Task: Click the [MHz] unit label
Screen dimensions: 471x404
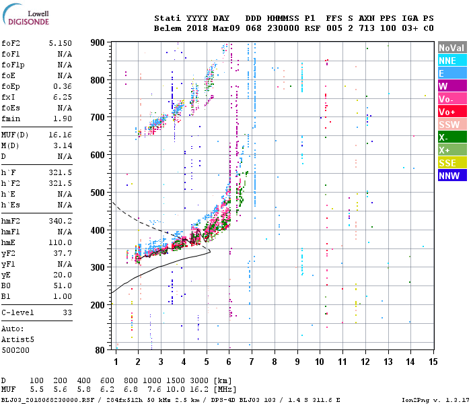Action: pyautogui.click(x=225, y=390)
